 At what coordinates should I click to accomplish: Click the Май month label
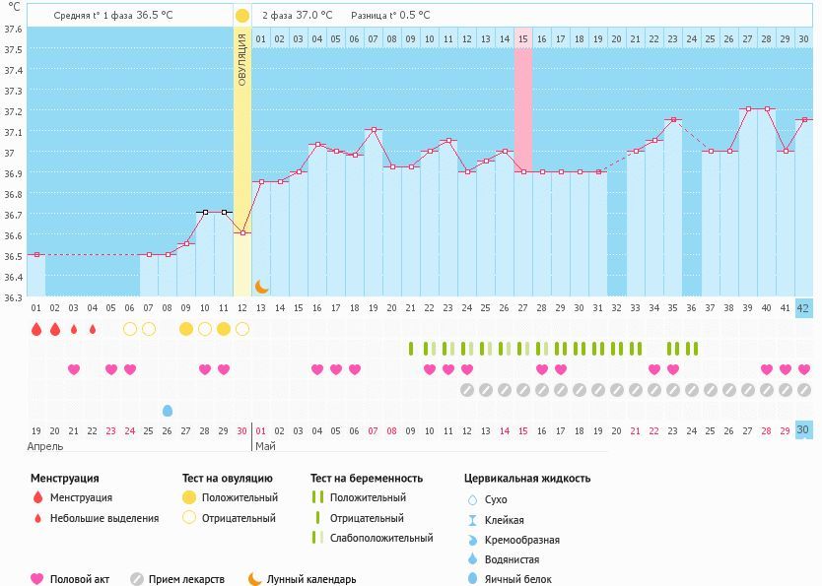coord(266,446)
